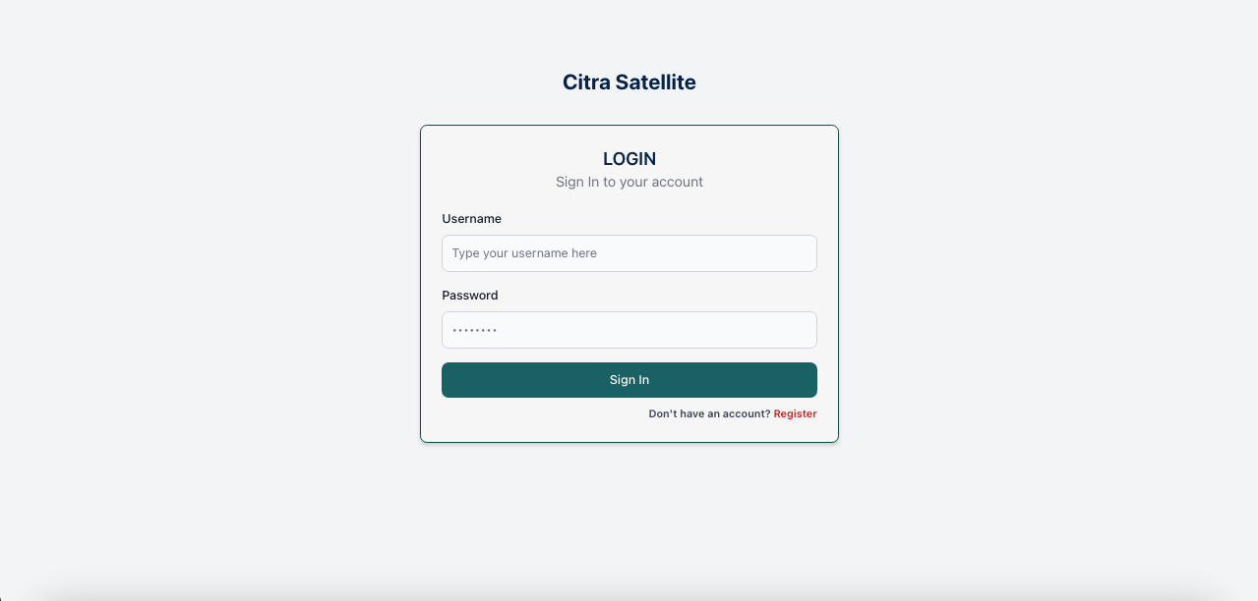Click the LOGIN heading
This screenshot has width=1258, height=601.
[629, 159]
